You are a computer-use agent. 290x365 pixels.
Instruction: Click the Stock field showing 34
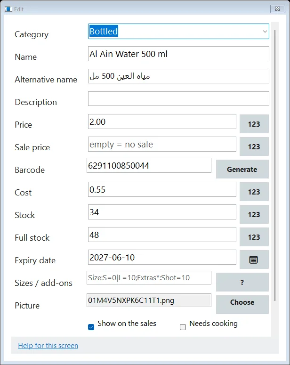pyautogui.click(x=162, y=212)
